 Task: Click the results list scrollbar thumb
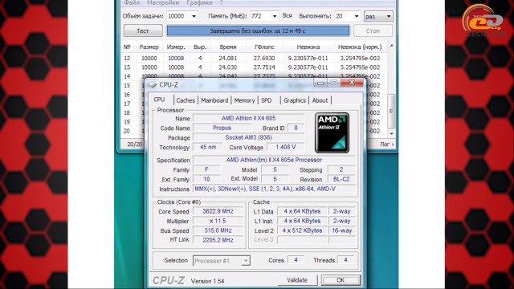pyautogui.click(x=391, y=111)
